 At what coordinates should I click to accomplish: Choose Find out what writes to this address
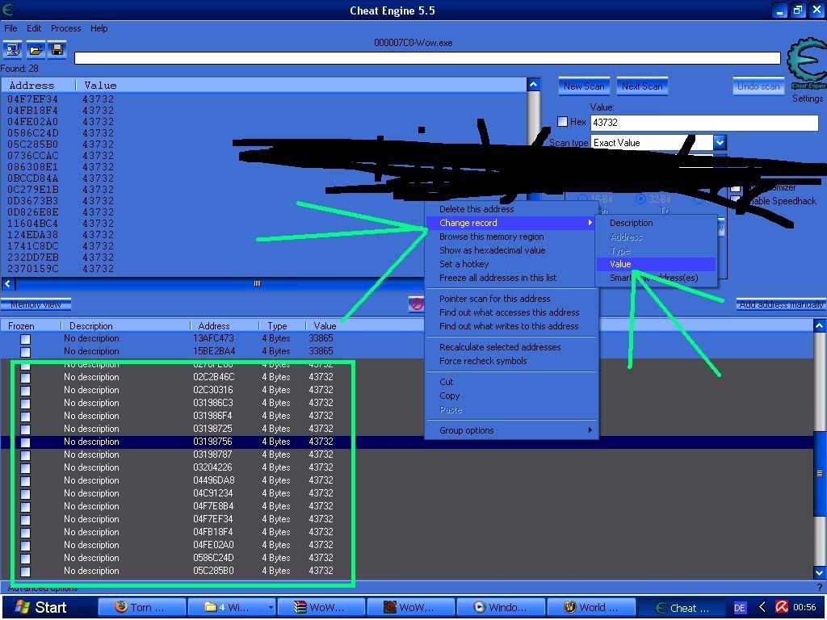pyautogui.click(x=511, y=326)
